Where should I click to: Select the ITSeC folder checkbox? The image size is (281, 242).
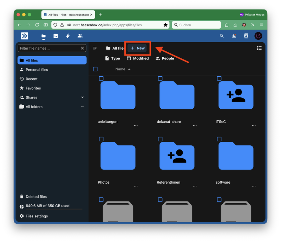(x=219, y=78)
